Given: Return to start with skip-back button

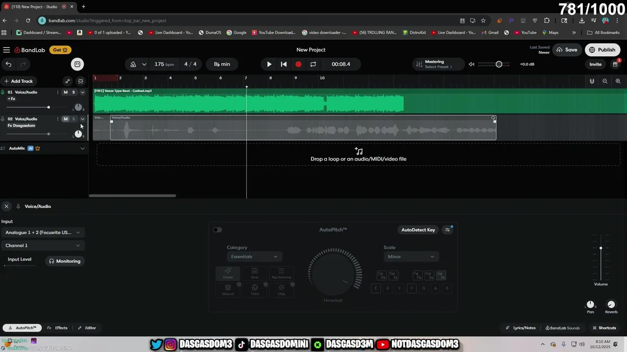Looking at the screenshot, I should (284, 64).
